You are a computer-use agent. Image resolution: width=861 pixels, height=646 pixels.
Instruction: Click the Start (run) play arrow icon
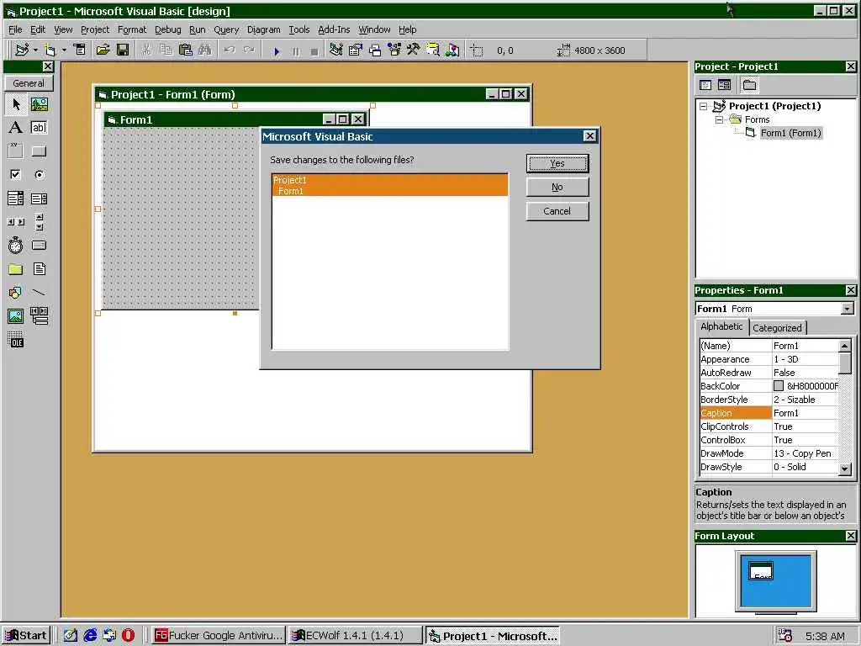(276, 51)
